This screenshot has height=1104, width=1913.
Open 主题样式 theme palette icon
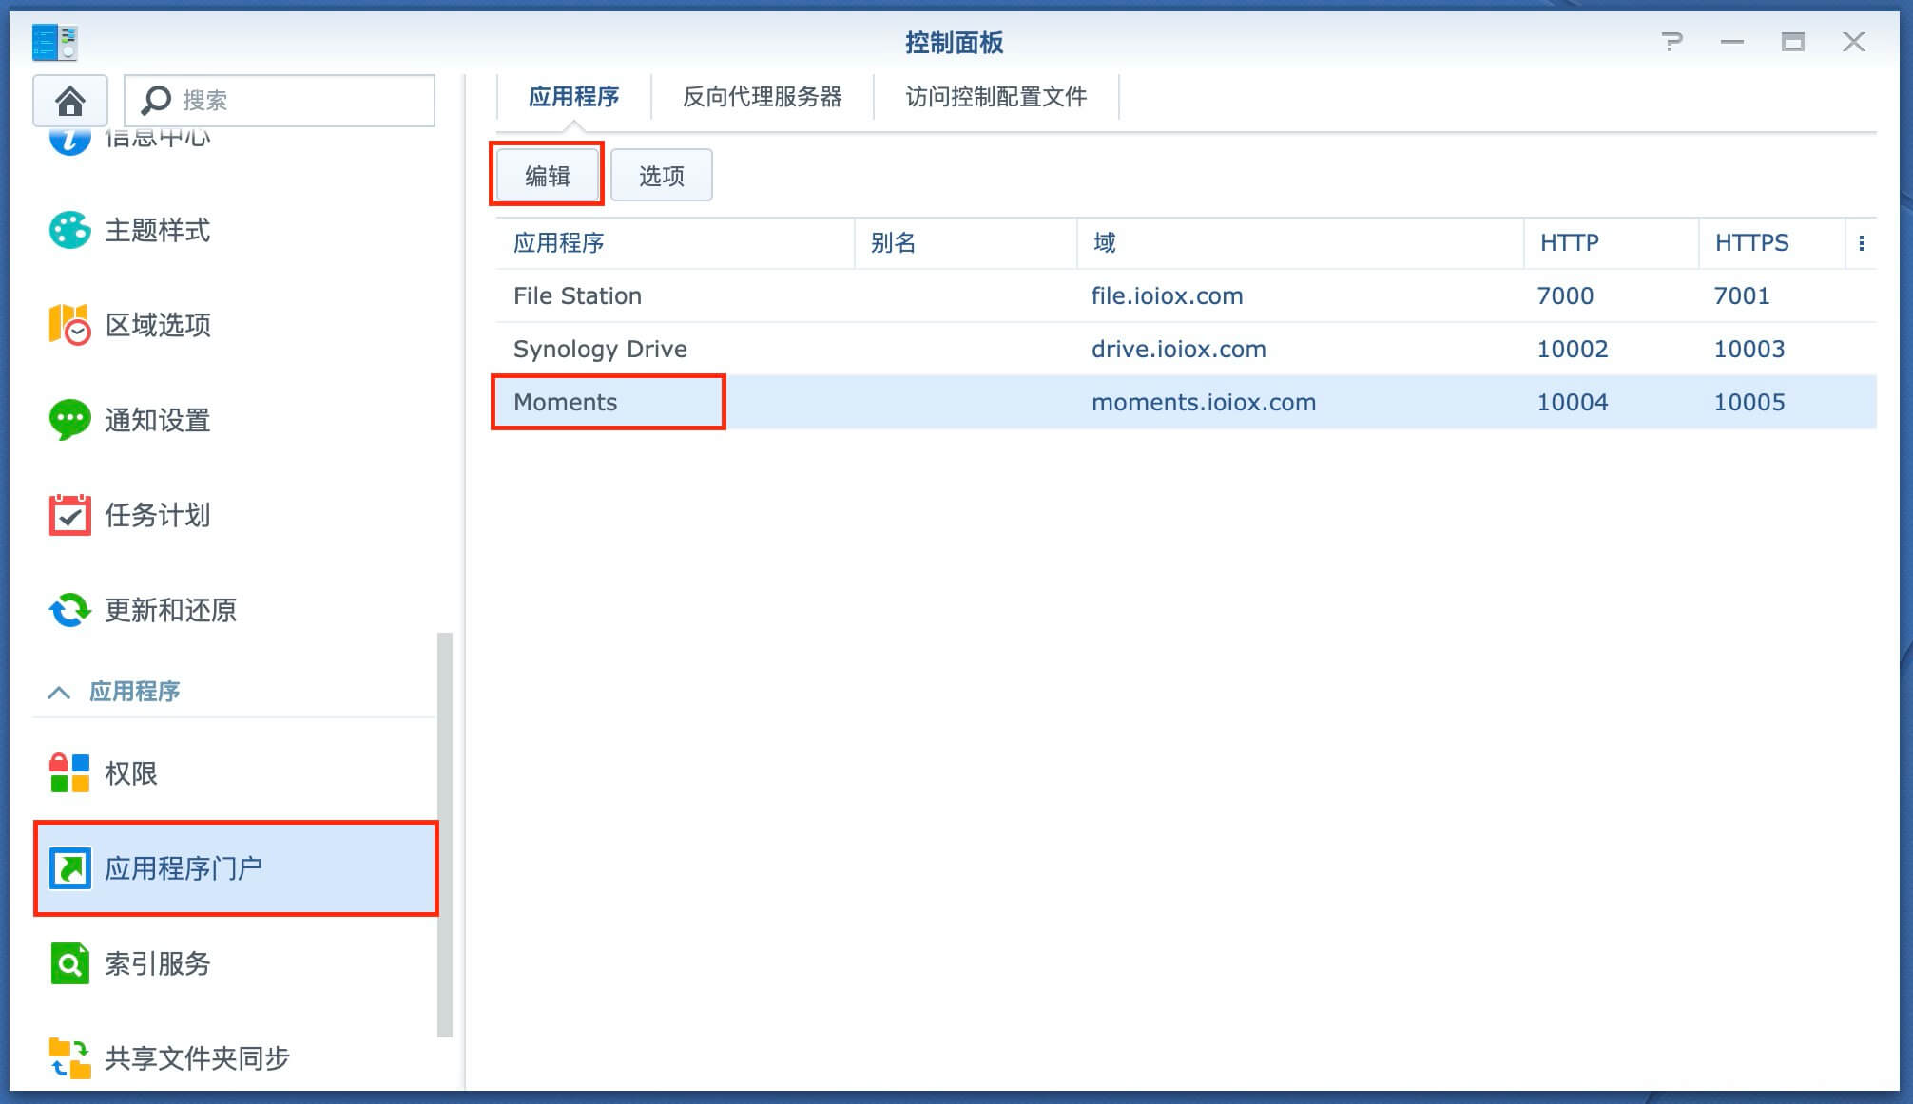coord(69,230)
